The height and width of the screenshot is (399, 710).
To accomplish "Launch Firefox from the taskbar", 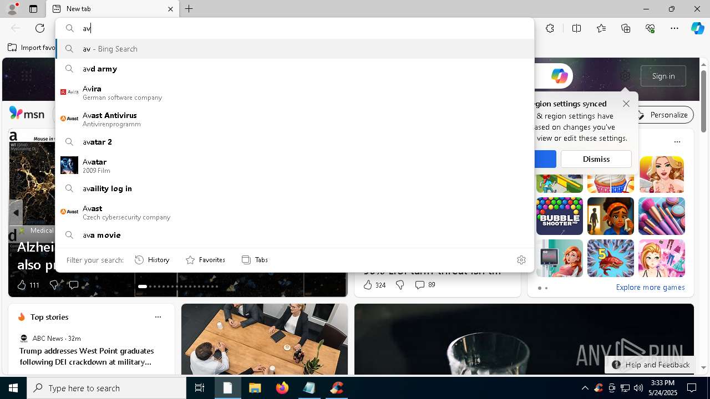I will 282,388.
